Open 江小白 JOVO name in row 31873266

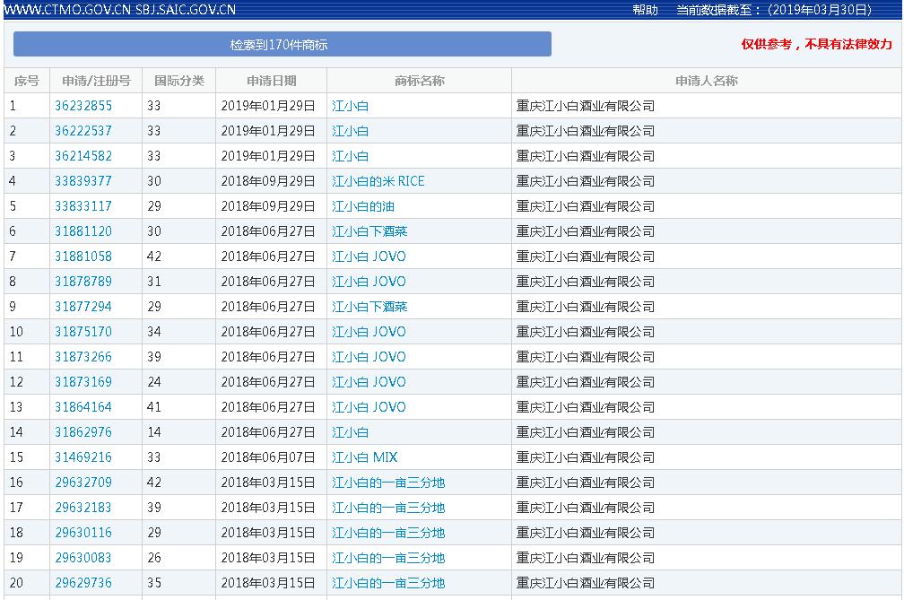(x=369, y=357)
